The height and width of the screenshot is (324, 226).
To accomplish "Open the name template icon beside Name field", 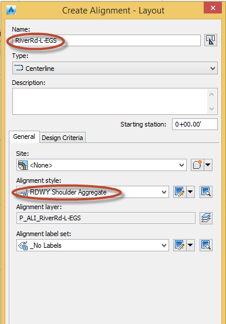I will [x=211, y=40].
